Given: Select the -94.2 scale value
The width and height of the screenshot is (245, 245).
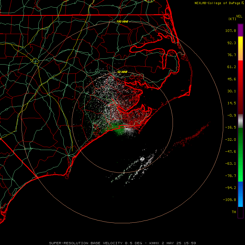Looking at the screenshot, I should pos(231,188).
